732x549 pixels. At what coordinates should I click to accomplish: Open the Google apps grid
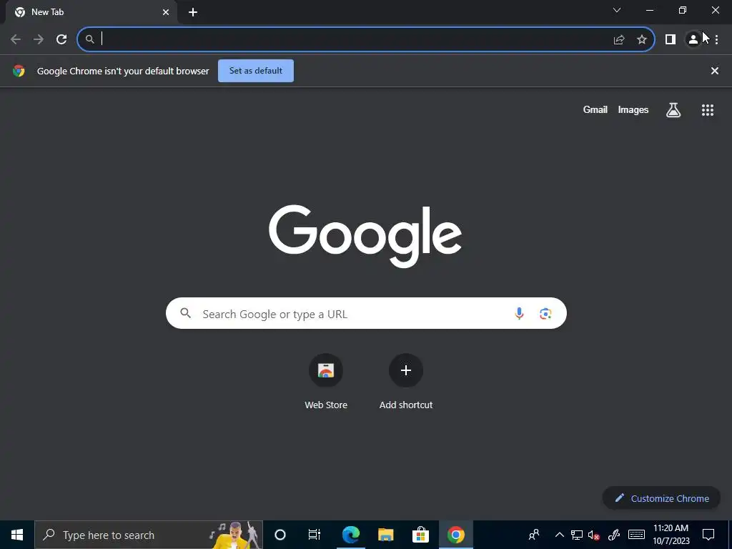(708, 110)
